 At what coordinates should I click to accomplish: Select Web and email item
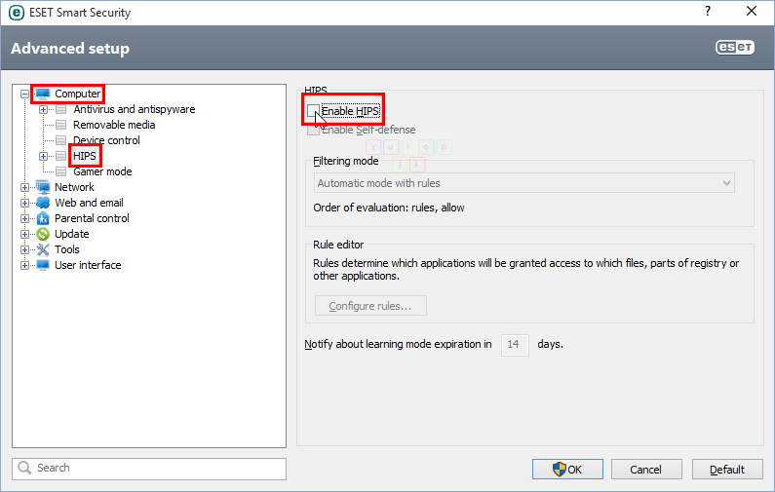[89, 203]
